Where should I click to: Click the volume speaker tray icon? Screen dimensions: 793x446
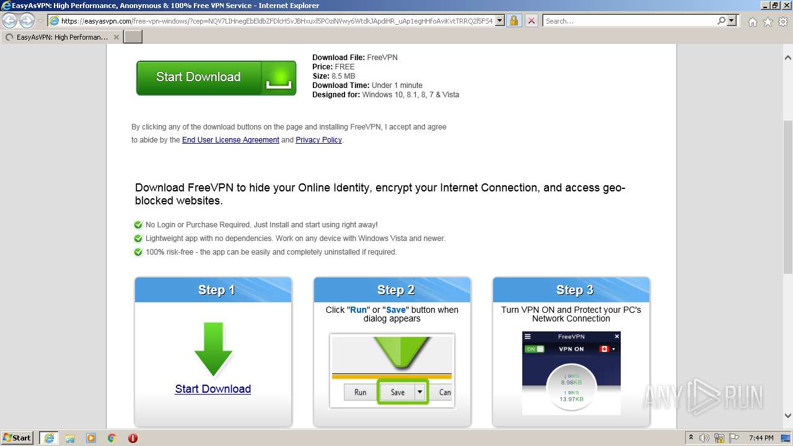click(x=704, y=438)
